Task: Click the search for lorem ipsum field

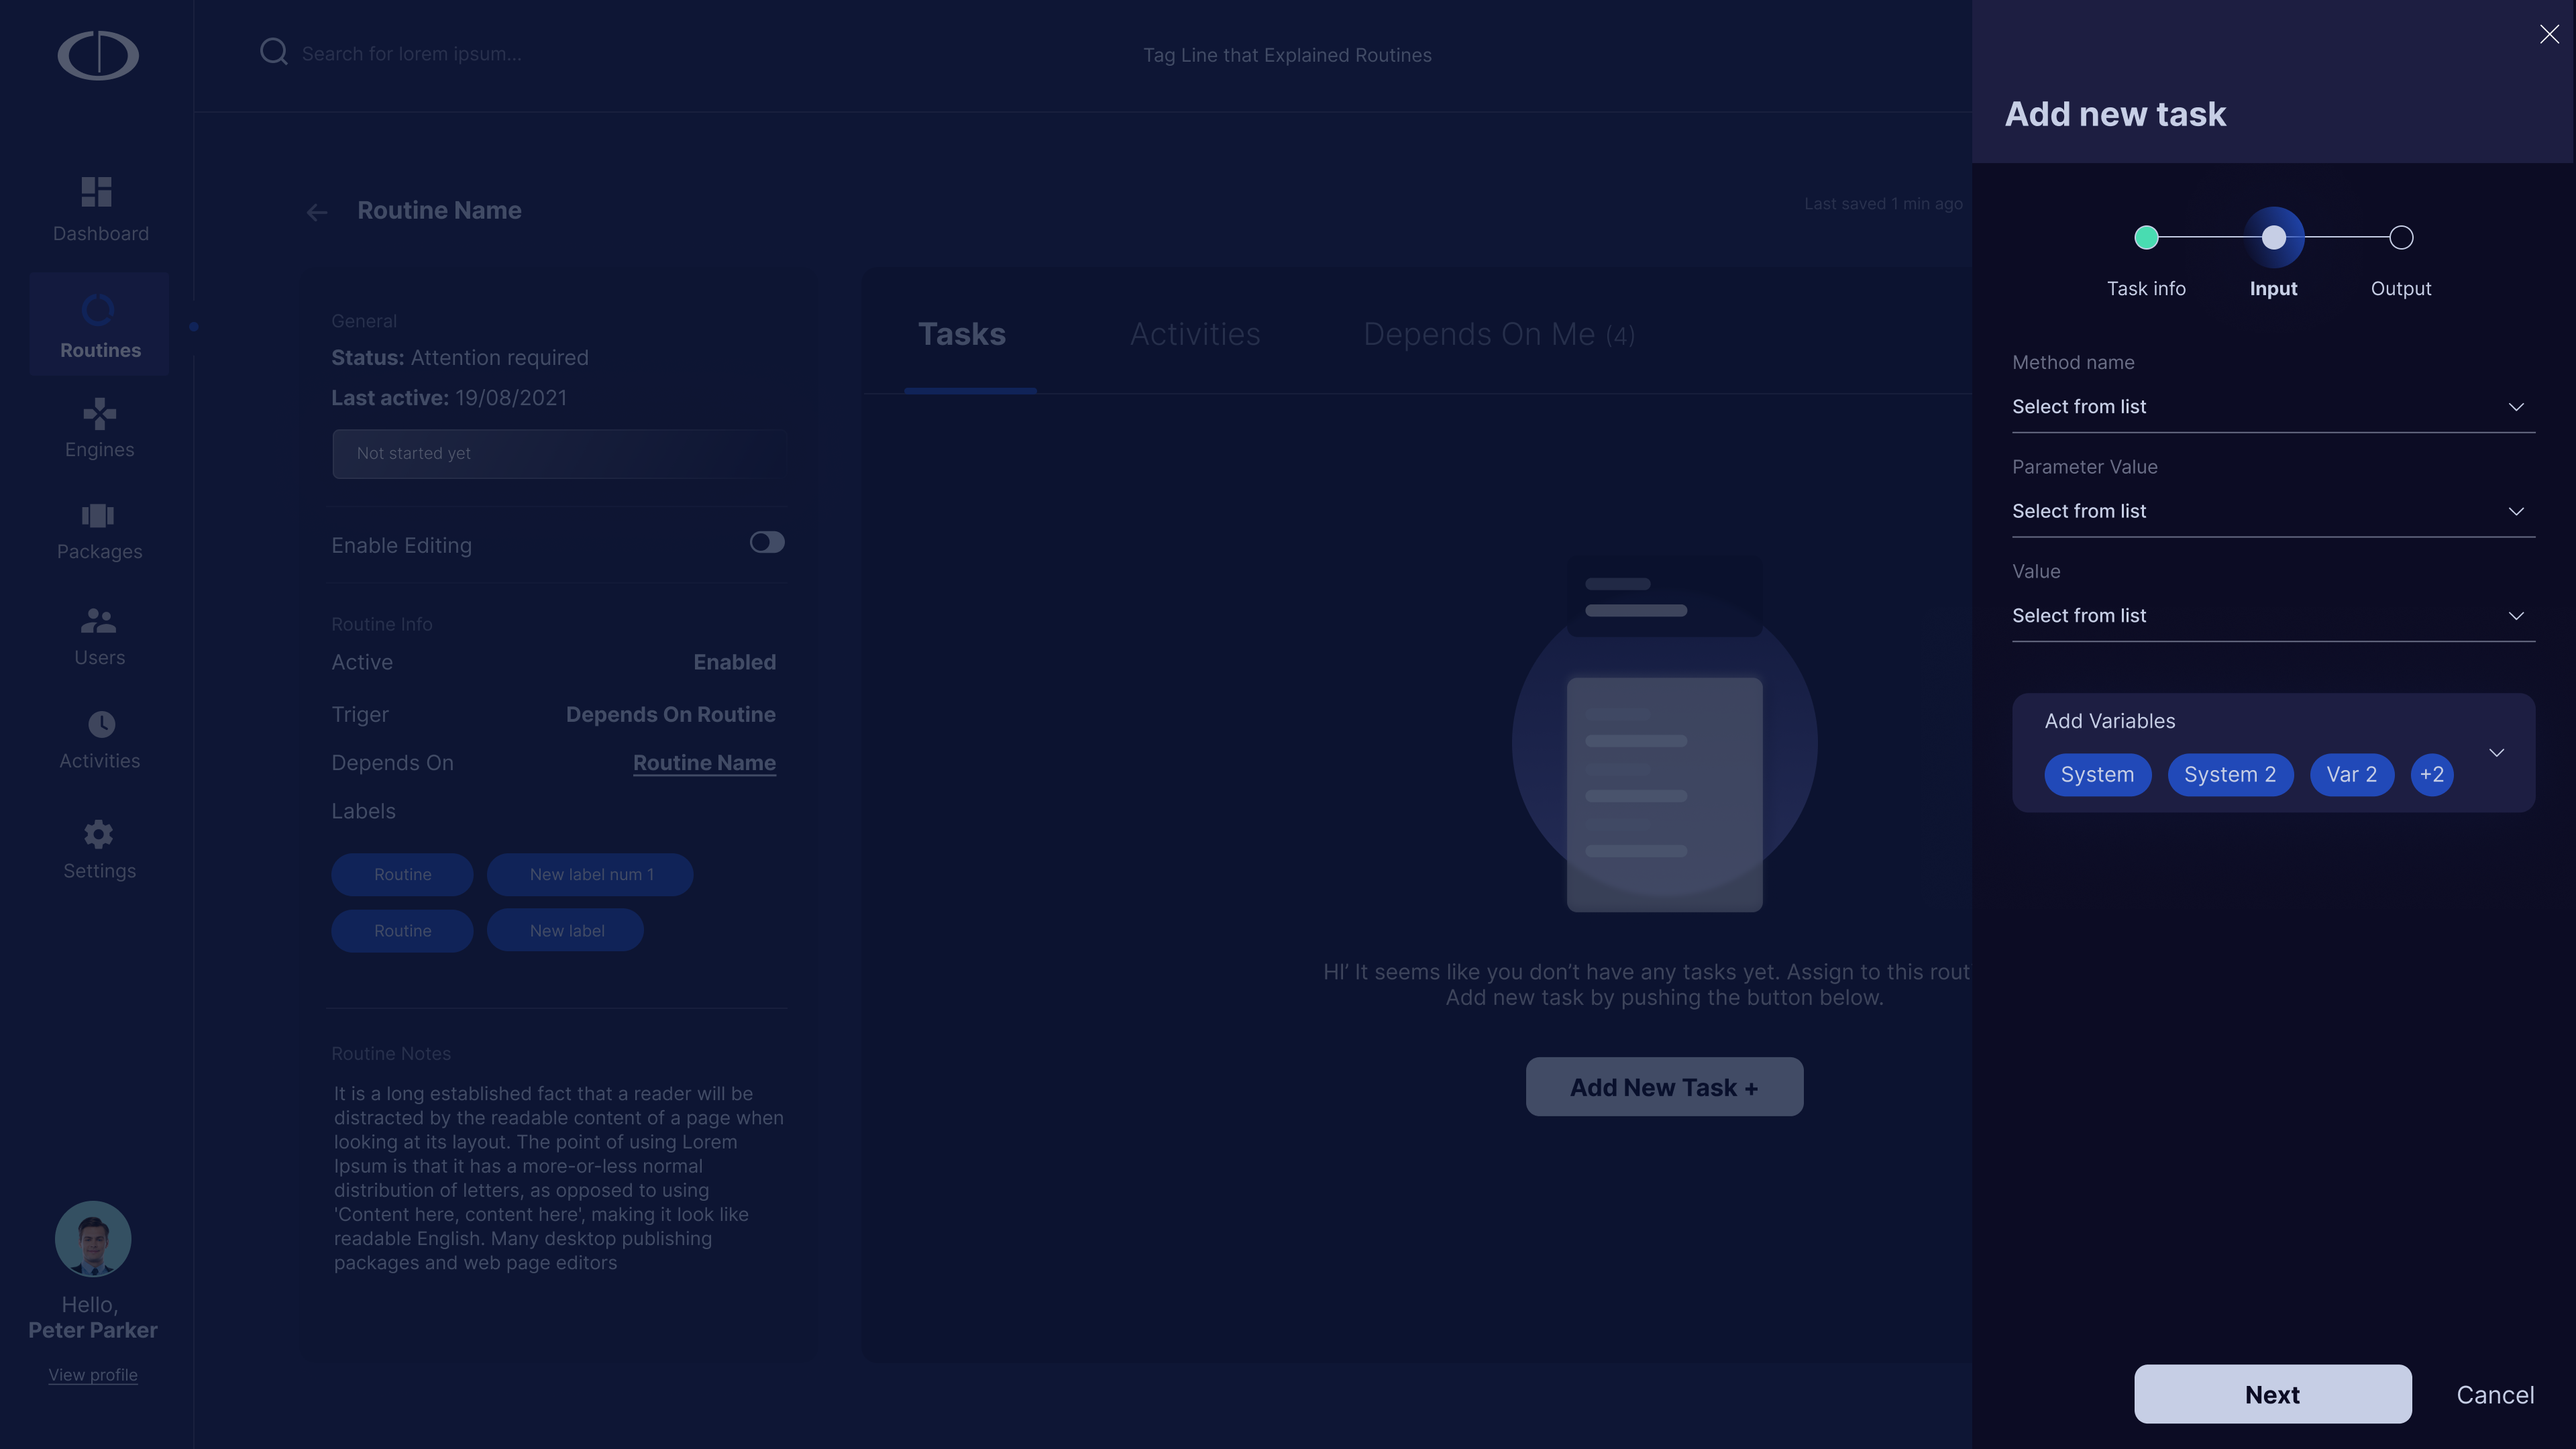Action: 411,54
